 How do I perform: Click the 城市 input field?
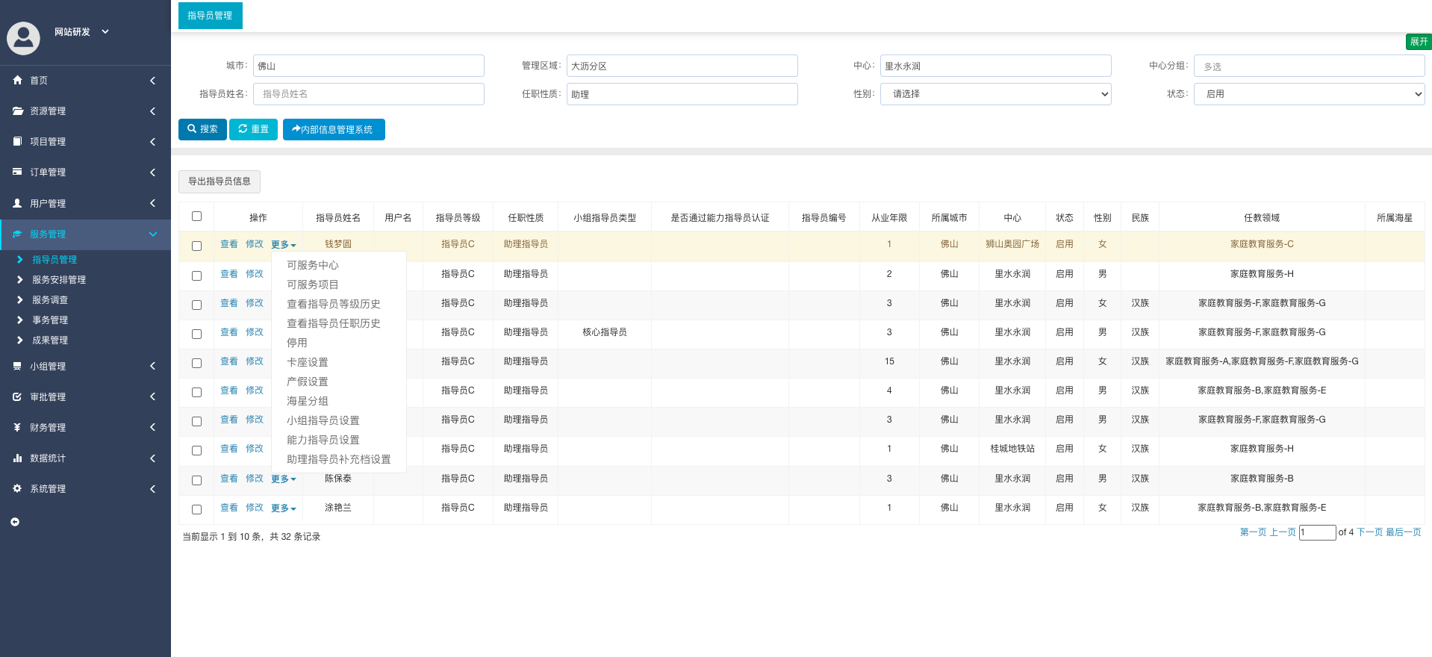(369, 66)
